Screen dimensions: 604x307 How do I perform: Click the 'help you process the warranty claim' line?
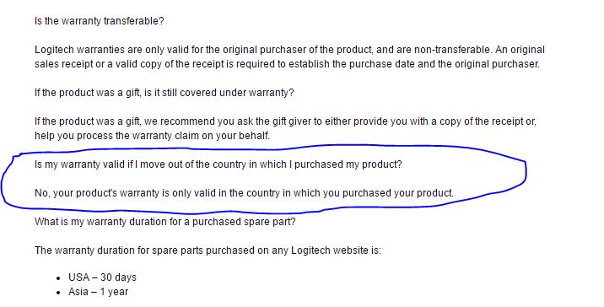(x=152, y=136)
